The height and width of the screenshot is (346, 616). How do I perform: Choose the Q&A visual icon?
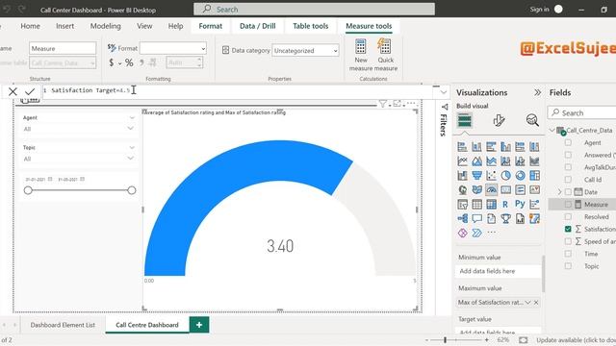[x=477, y=218]
